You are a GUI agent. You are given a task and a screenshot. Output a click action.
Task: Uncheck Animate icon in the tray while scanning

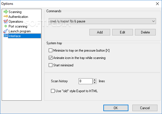point(50,58)
